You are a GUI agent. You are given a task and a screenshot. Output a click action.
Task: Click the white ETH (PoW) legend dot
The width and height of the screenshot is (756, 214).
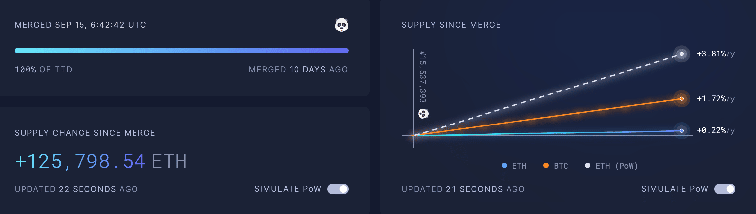[x=588, y=166]
